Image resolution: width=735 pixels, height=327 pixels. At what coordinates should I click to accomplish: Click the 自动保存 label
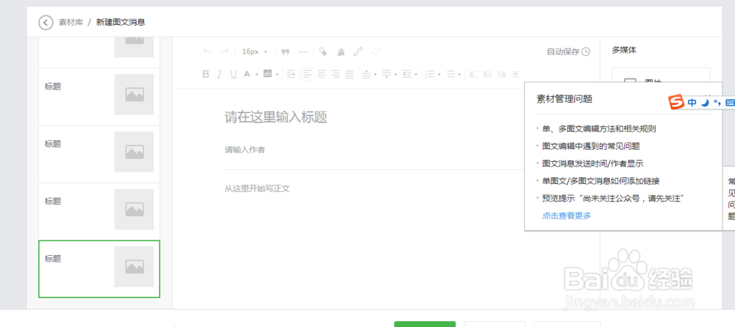pyautogui.click(x=563, y=51)
